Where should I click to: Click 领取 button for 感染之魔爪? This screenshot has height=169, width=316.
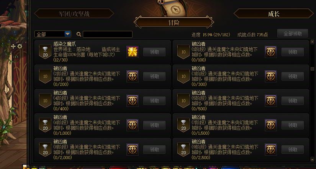coord(154,52)
